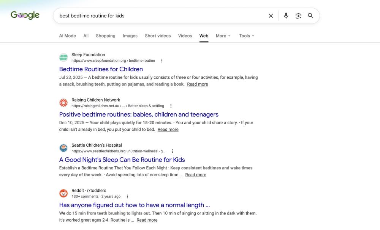Click the Seattle Children's Hospital favicon
This screenshot has width=380, height=230.
(63, 148)
